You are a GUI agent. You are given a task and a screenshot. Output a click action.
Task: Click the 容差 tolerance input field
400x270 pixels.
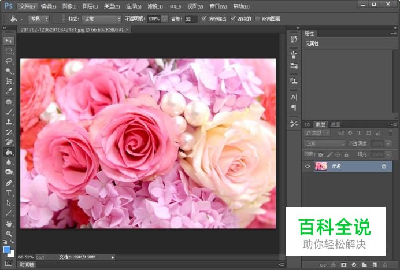(191, 19)
